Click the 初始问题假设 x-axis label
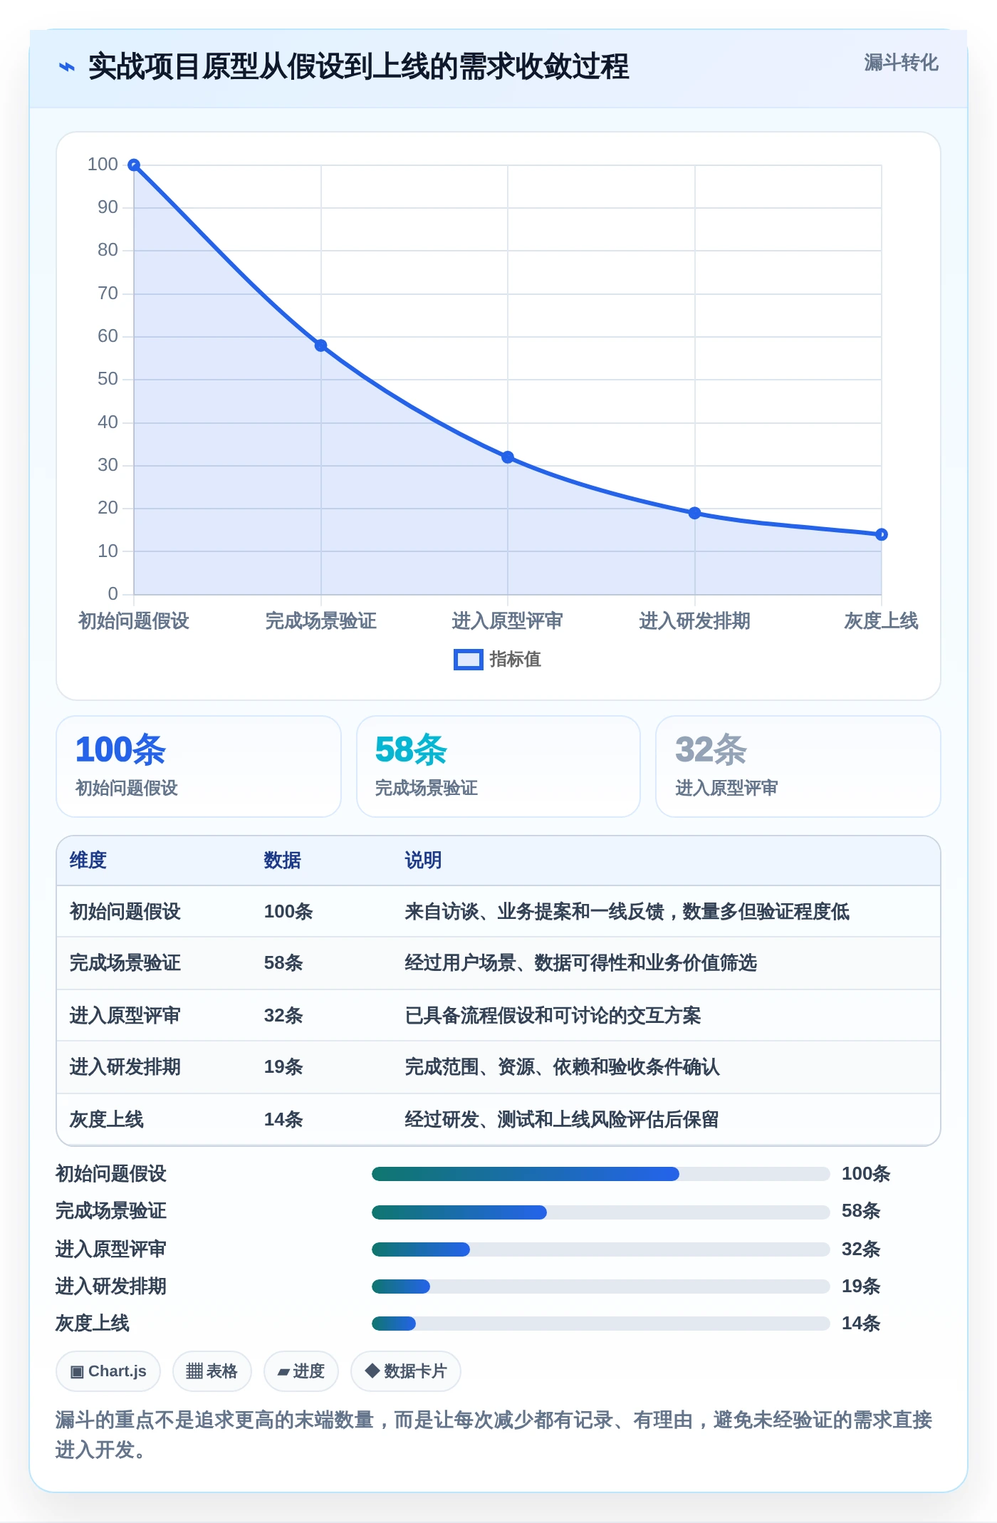This screenshot has width=997, height=1523. (x=134, y=621)
